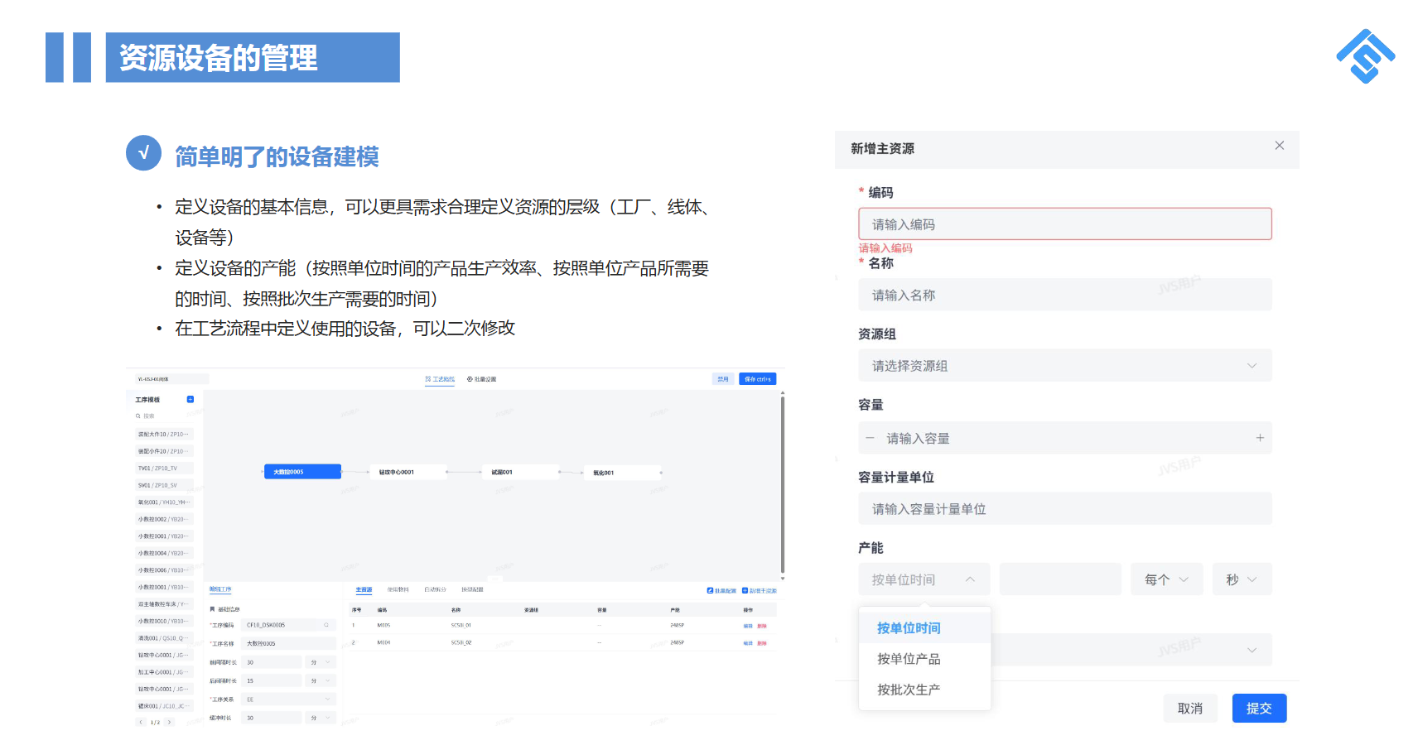Click 编辑 link in the M005 row
This screenshot has height=745, width=1418.
[748, 626]
